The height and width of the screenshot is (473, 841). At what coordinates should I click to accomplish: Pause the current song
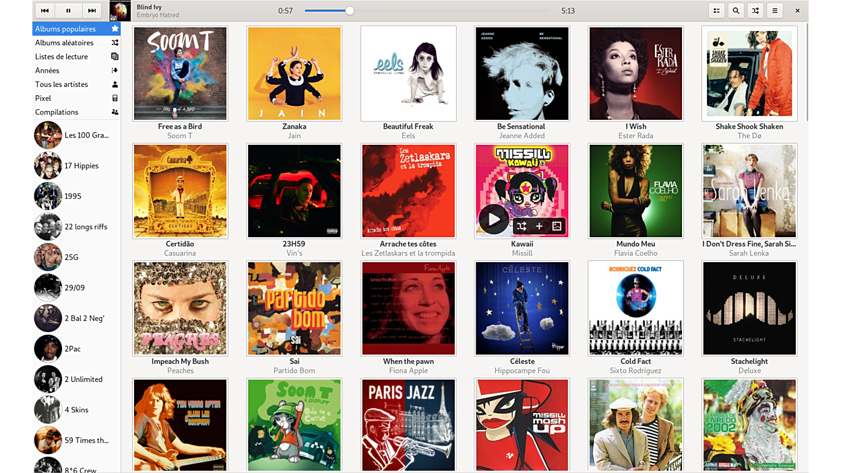point(68,11)
